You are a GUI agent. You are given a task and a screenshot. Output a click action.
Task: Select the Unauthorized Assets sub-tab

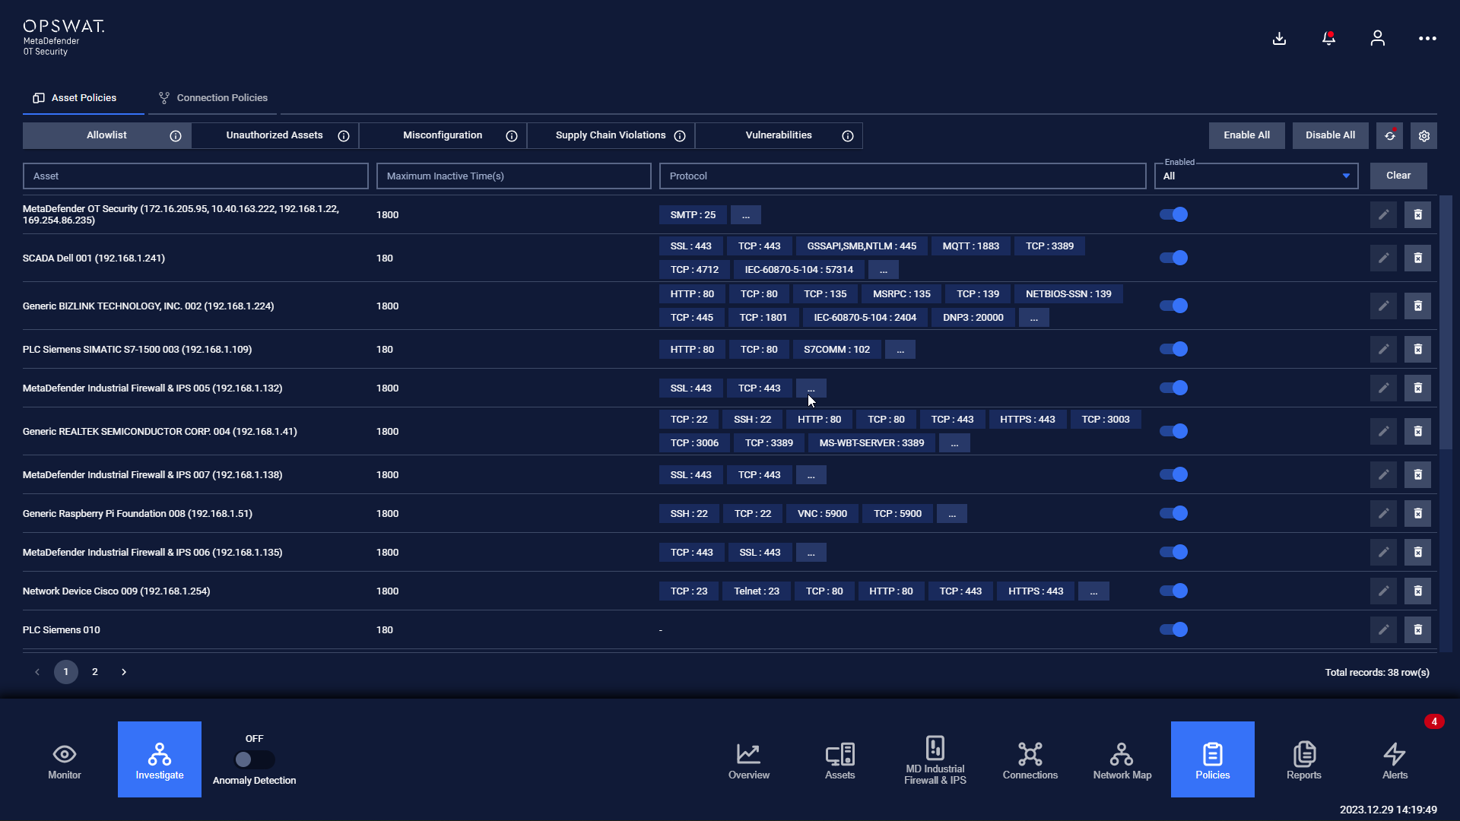coord(275,135)
